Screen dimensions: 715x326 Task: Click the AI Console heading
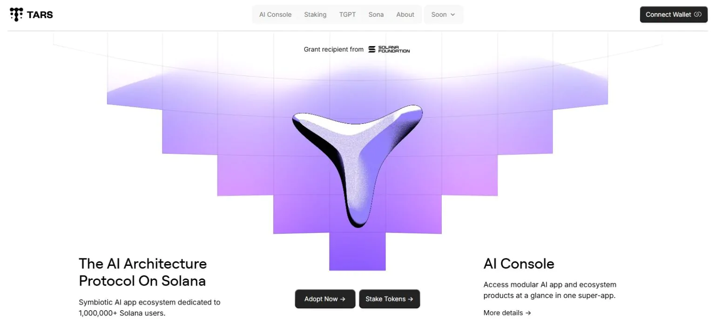519,264
